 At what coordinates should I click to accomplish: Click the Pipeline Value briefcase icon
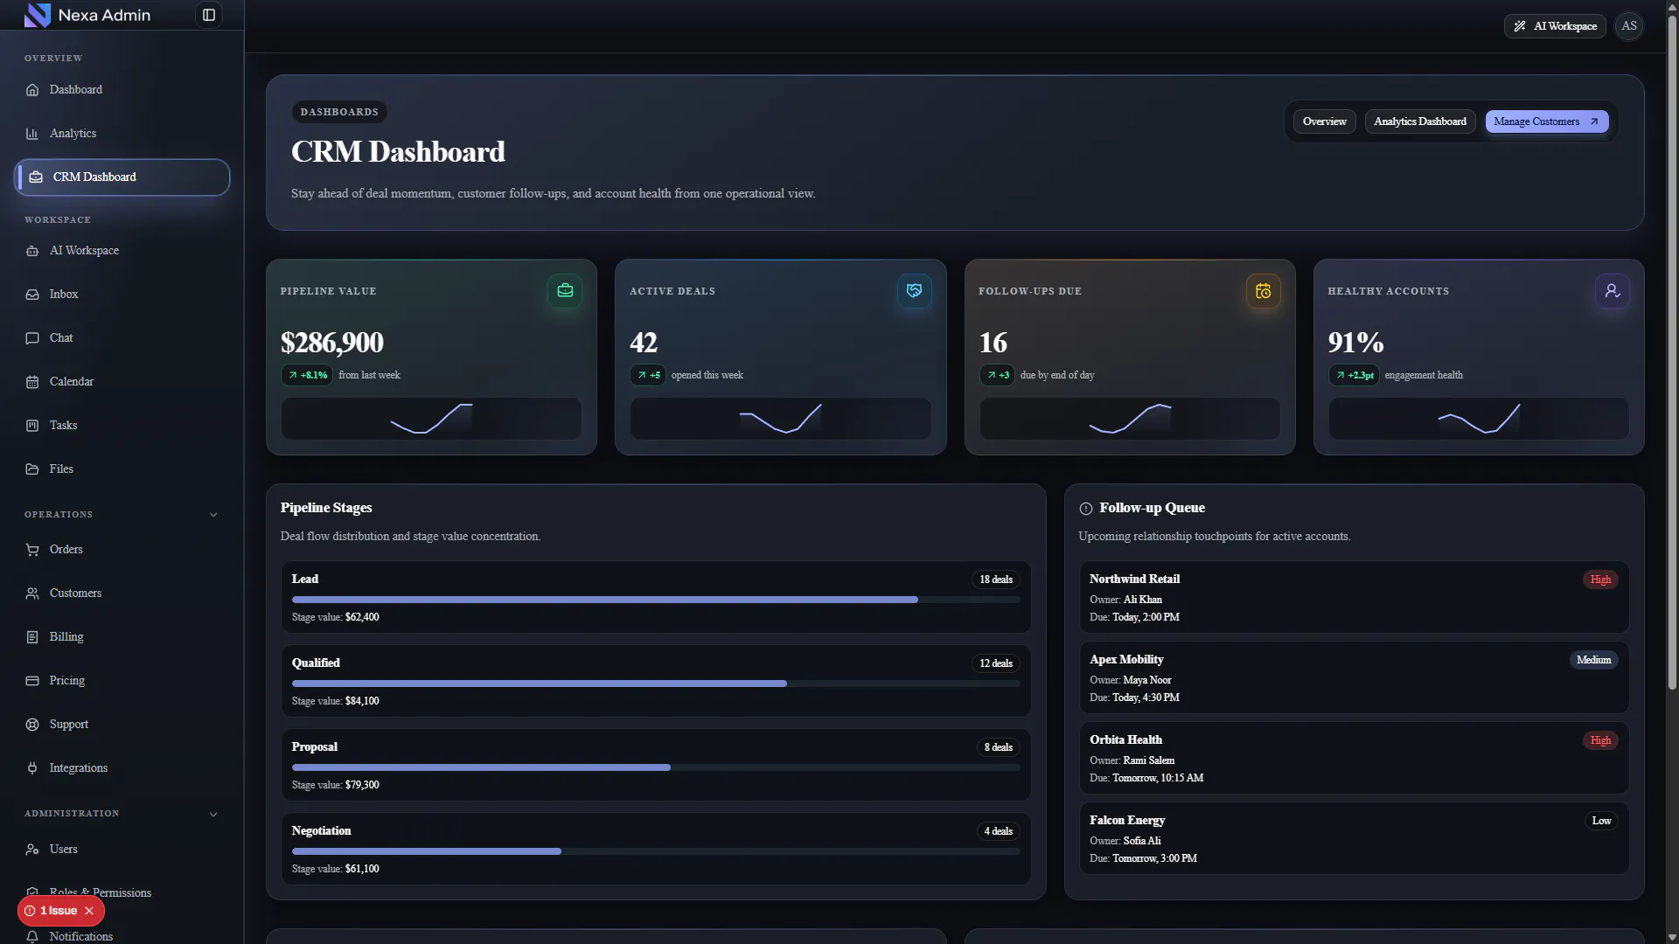click(565, 291)
